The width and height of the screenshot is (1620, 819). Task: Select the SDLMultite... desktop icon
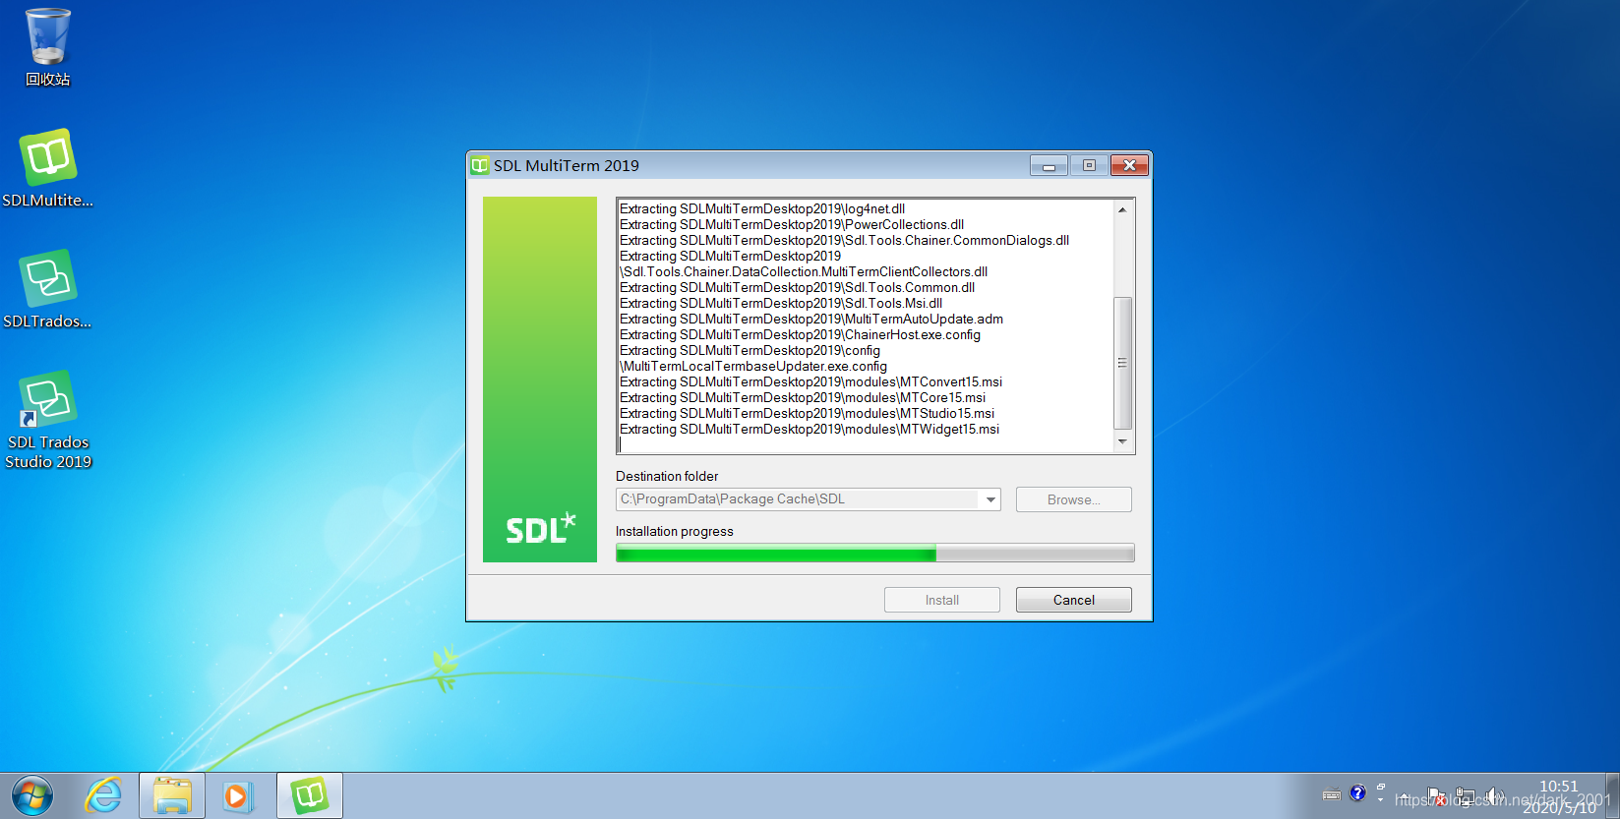tap(47, 168)
